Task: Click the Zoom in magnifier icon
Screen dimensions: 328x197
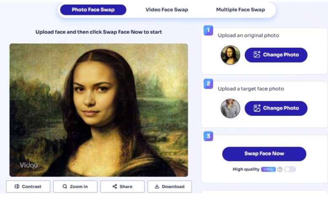Action: (65, 187)
